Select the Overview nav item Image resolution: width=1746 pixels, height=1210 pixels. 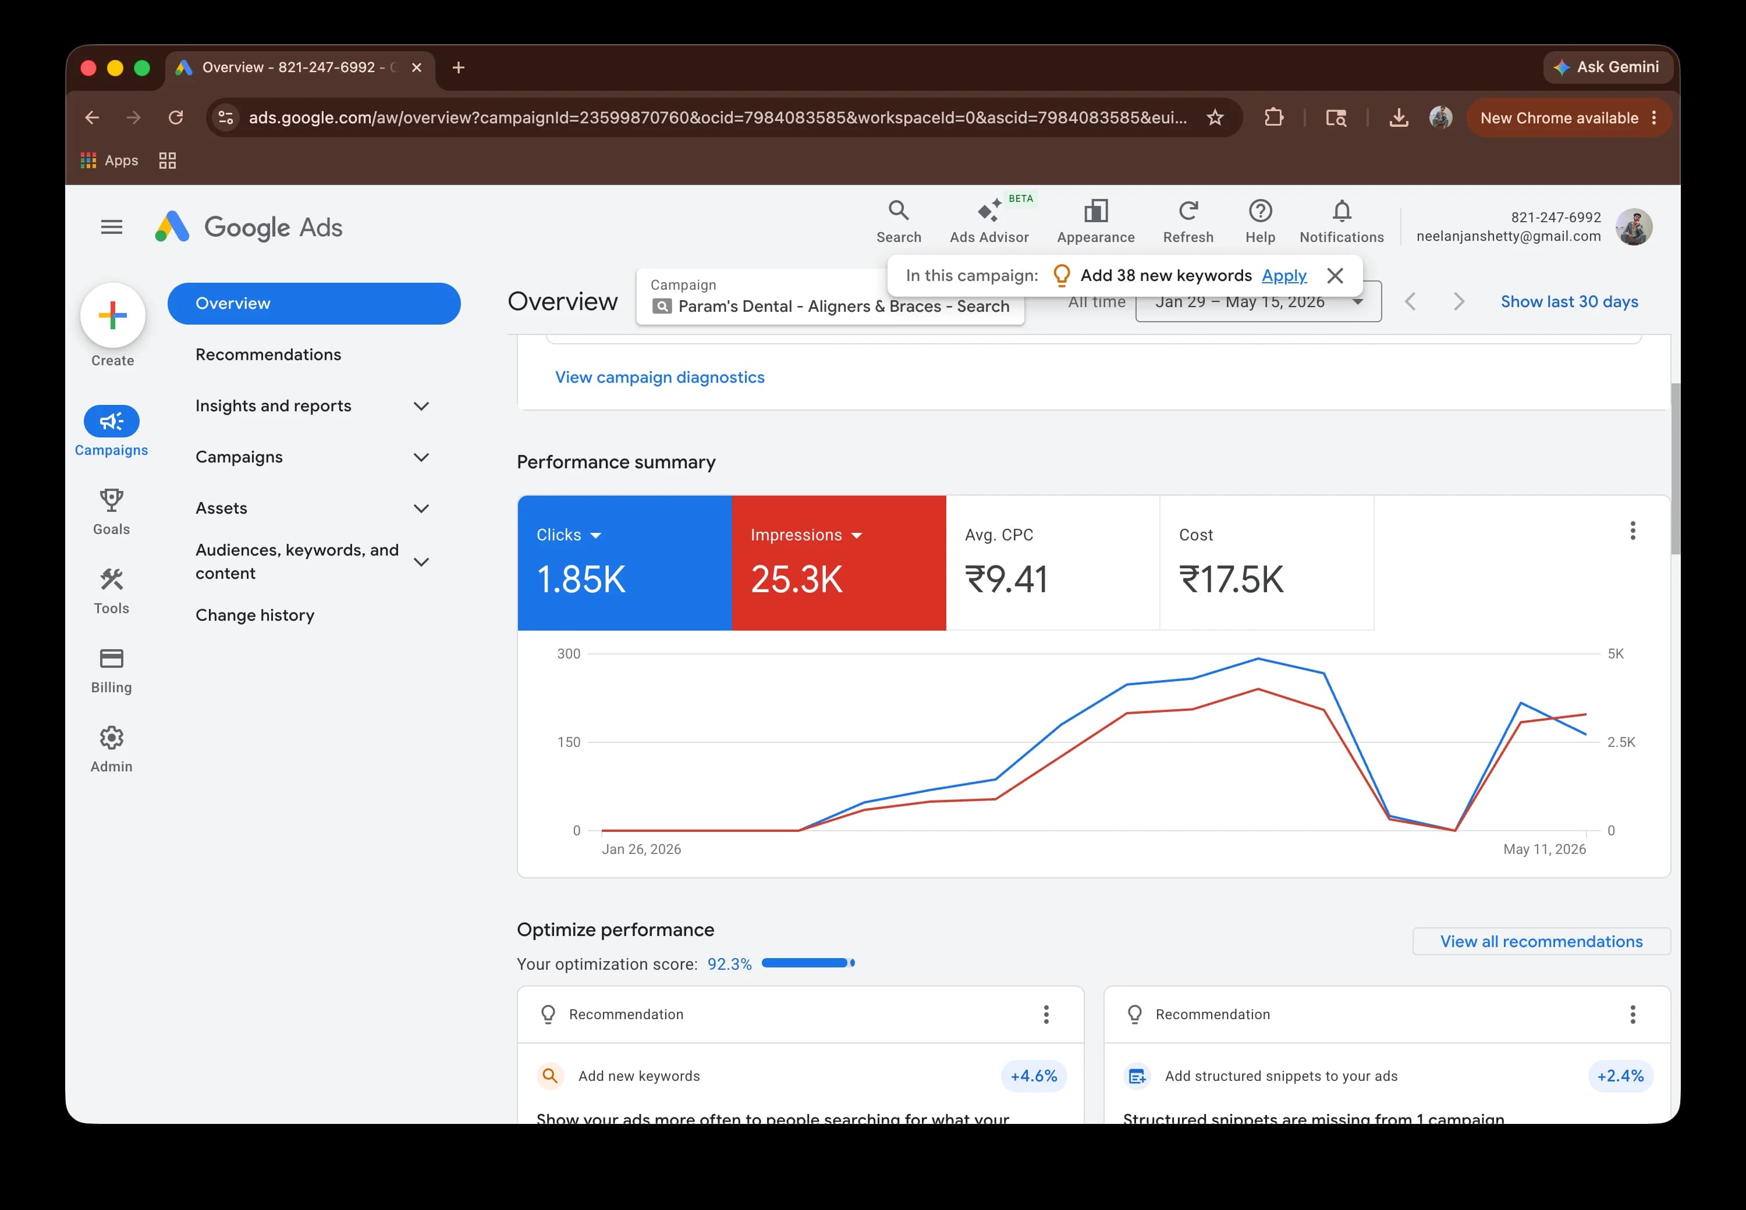pyautogui.click(x=313, y=303)
